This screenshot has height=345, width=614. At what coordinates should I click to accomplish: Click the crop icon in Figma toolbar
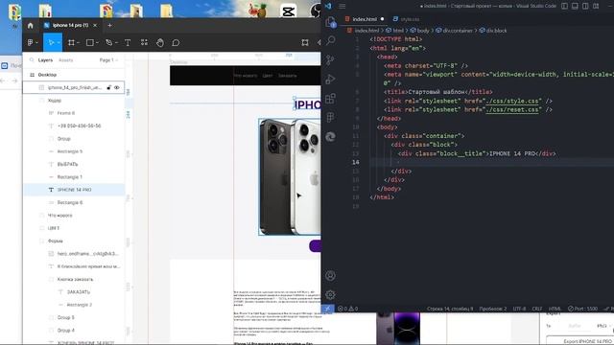tap(305, 42)
